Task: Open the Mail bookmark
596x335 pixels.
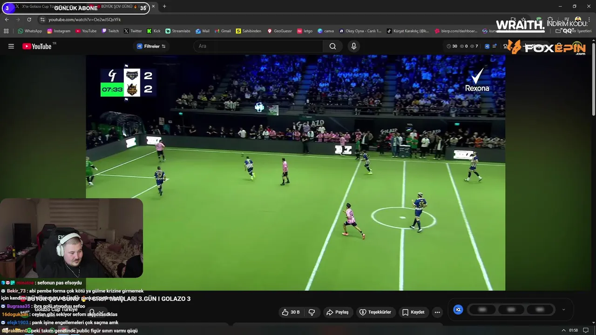Action: coord(203,31)
